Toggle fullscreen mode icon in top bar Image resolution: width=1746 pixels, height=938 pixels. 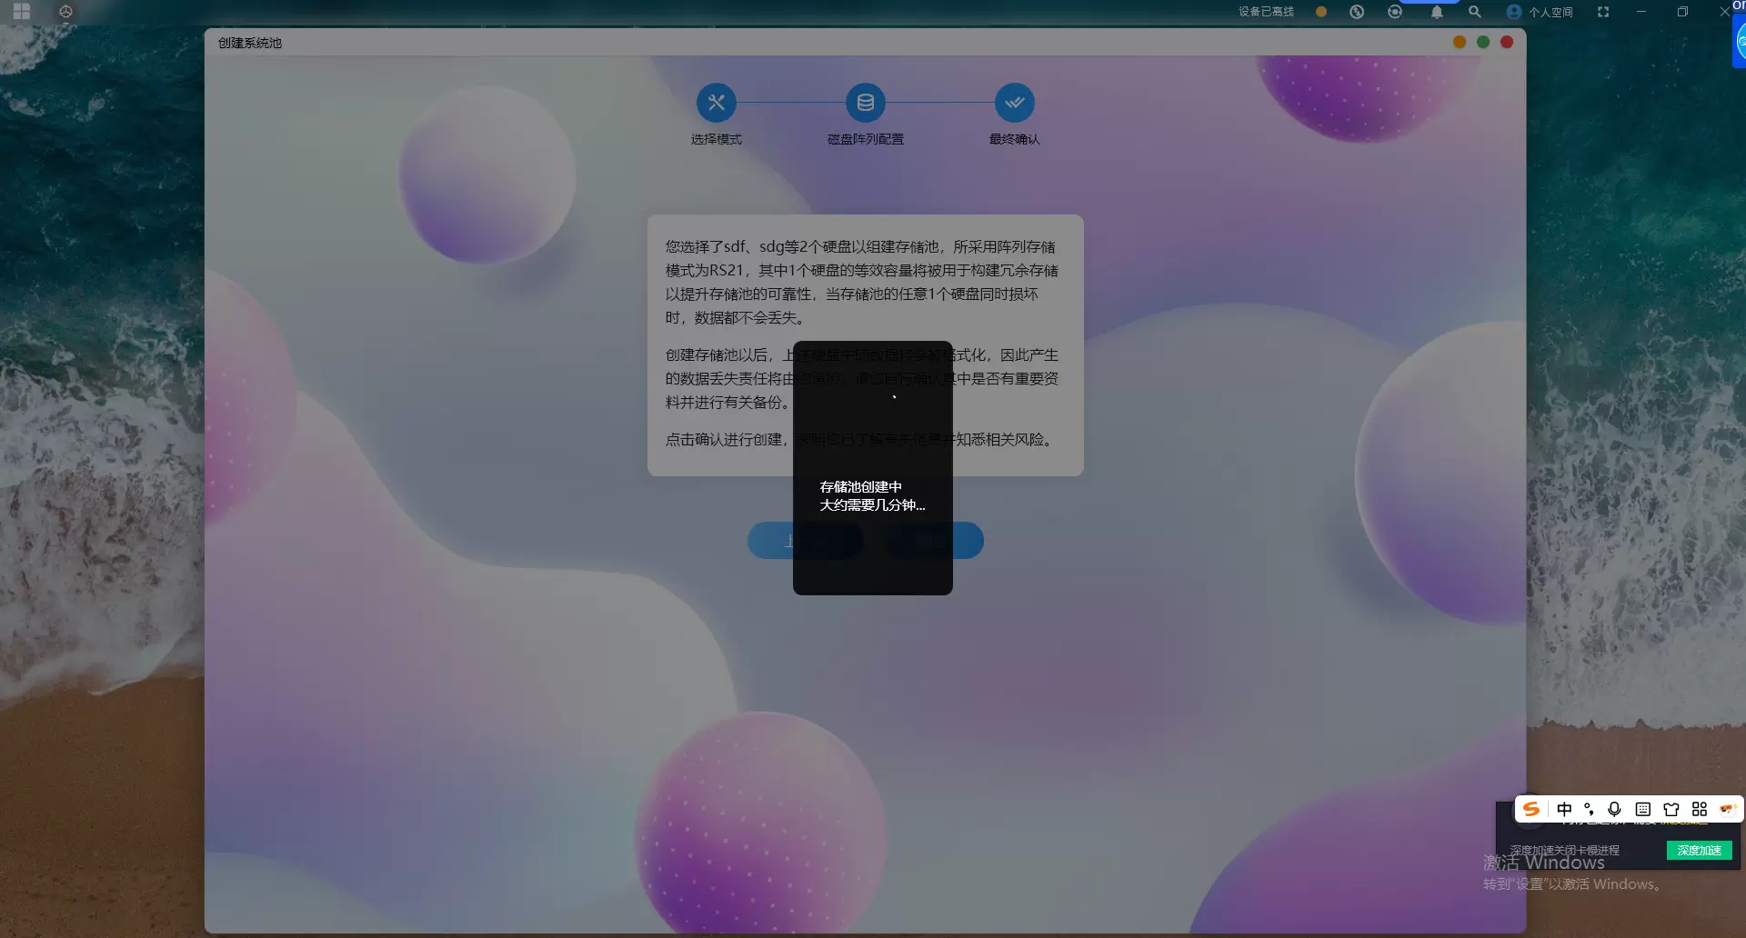[x=1603, y=12]
